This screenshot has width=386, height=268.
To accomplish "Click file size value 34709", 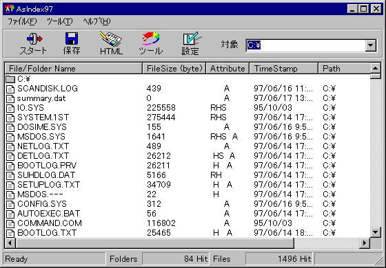I will 159,185.
